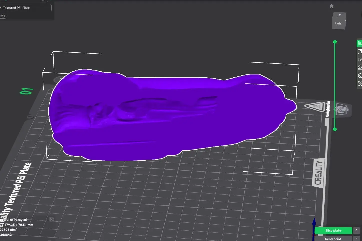
Task: Click the dashed-square sidebar icon
Action: click(x=360, y=52)
